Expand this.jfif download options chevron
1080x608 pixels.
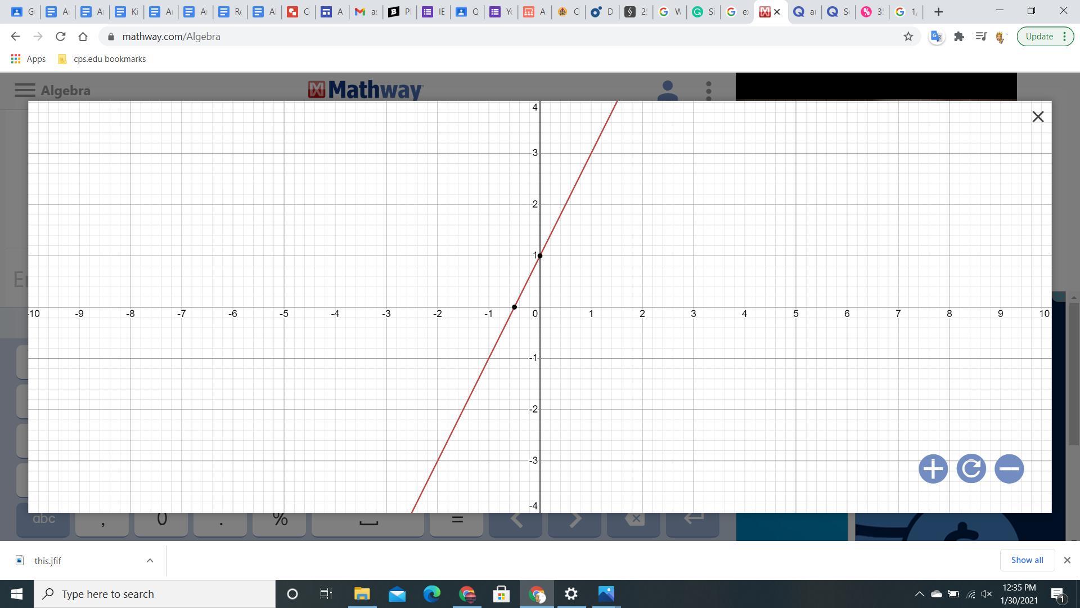150,560
